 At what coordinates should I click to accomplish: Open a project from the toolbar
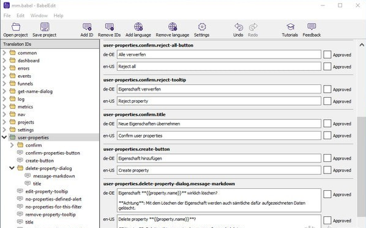click(x=15, y=30)
